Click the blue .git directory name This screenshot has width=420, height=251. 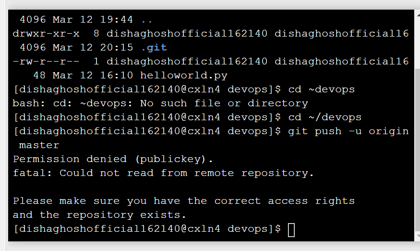click(154, 48)
